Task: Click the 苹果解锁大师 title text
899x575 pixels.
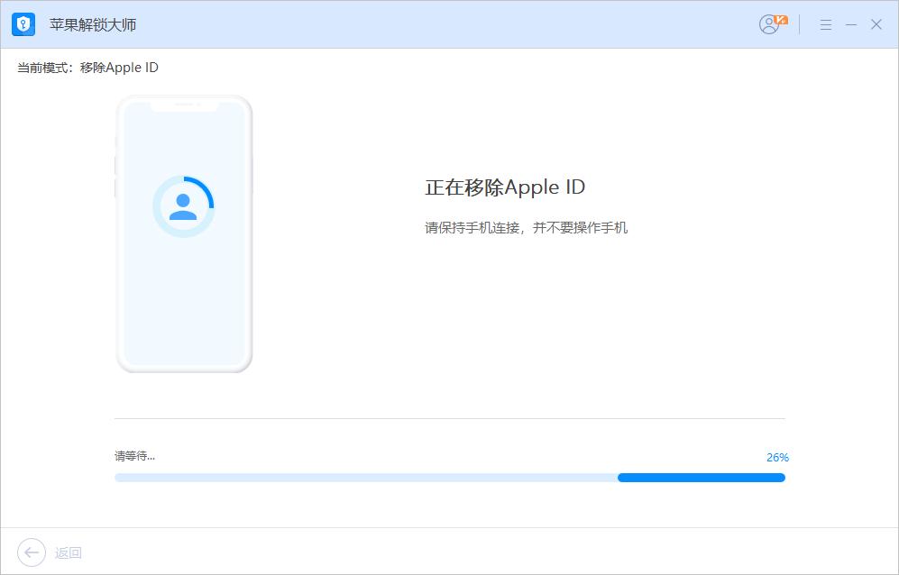Action: [93, 24]
